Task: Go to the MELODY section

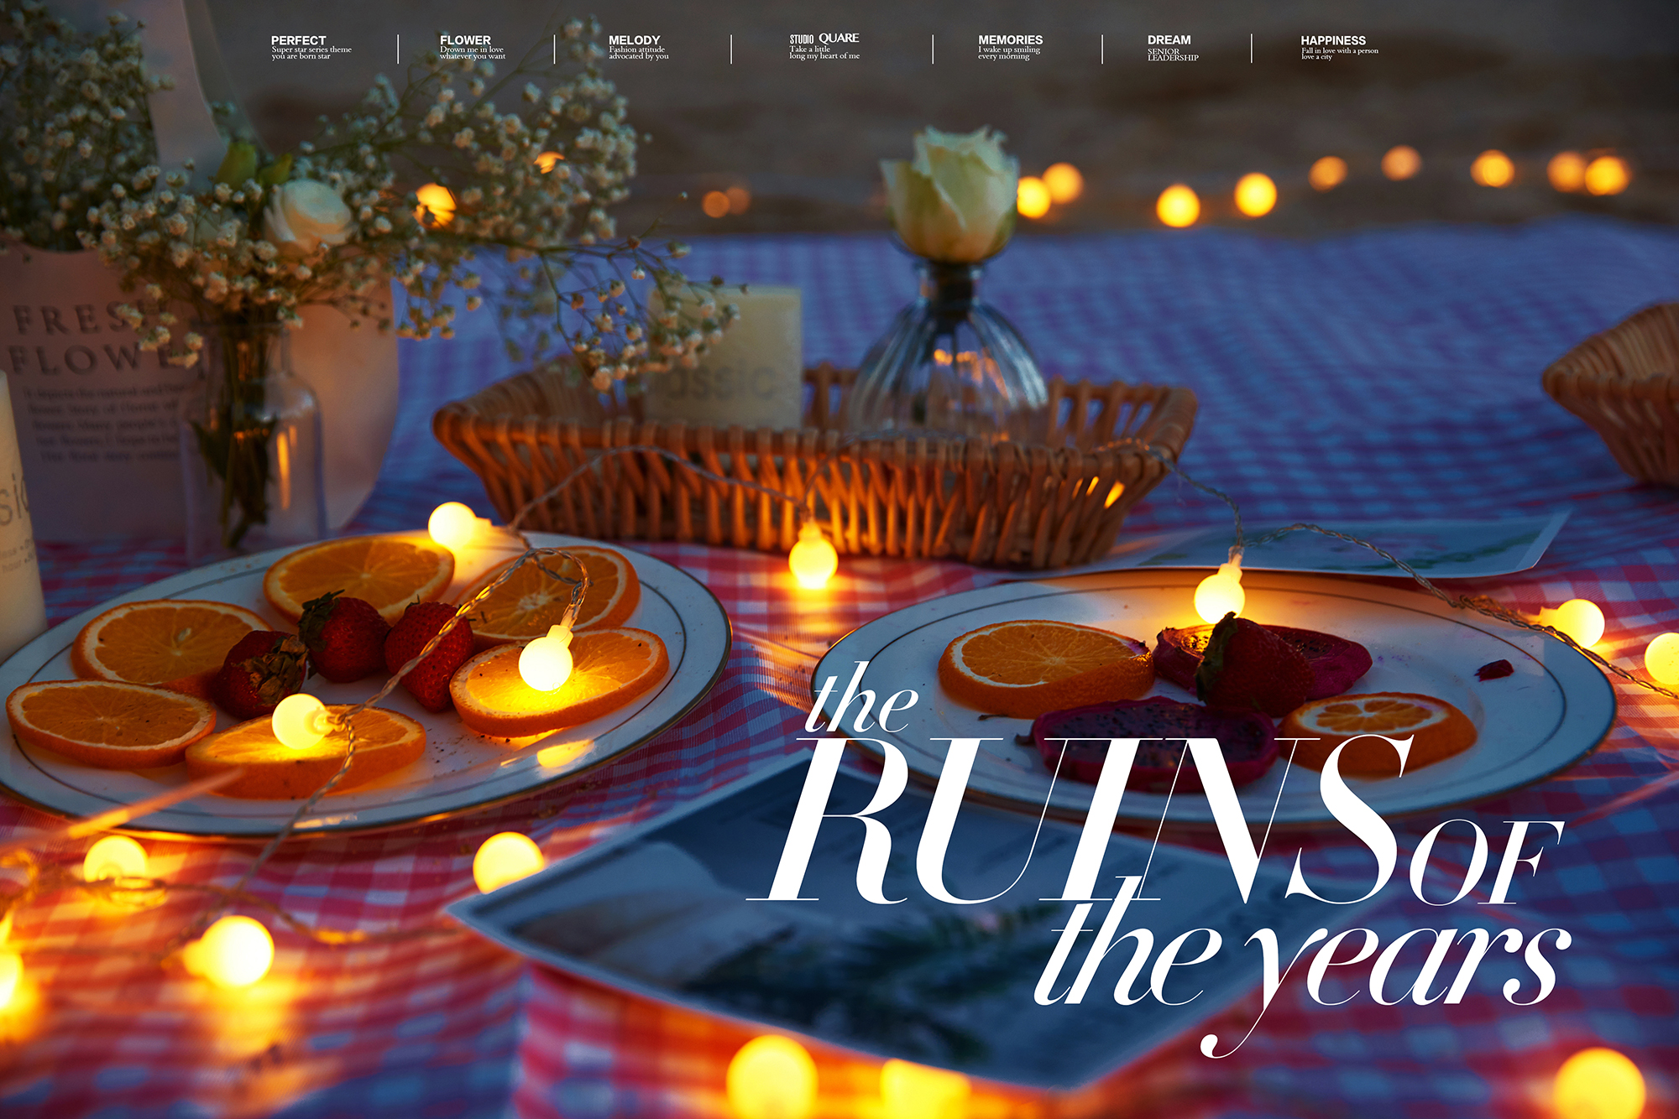Action: (634, 40)
